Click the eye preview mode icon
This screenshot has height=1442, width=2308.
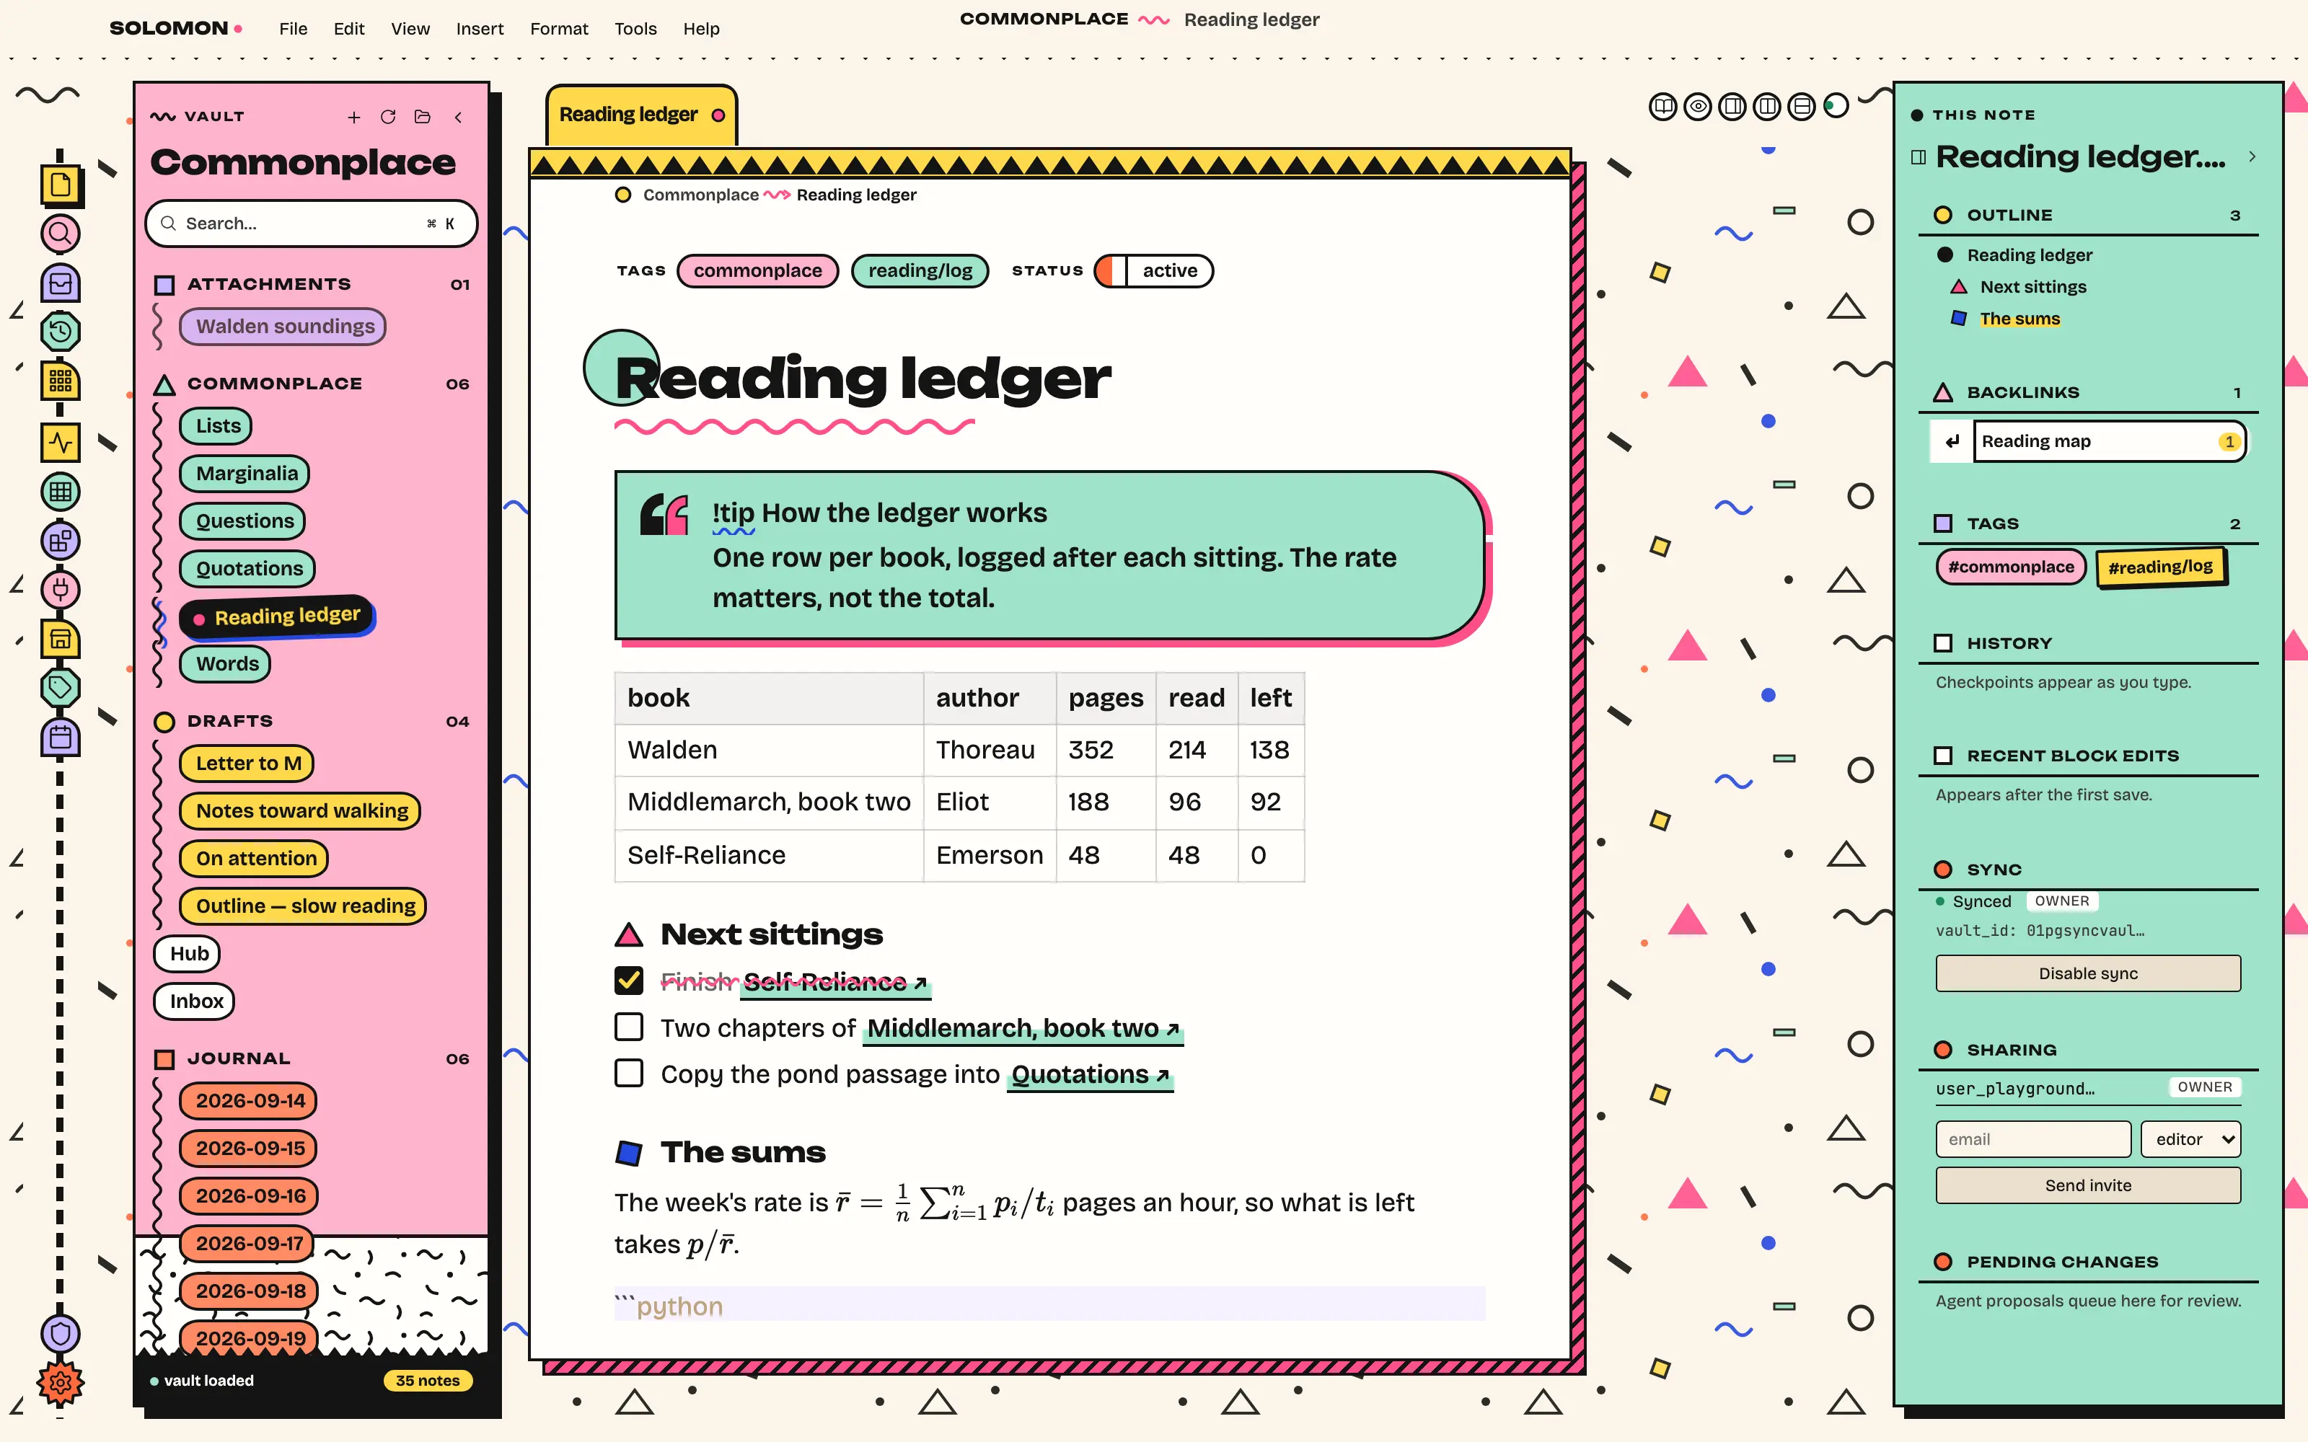coord(1698,106)
